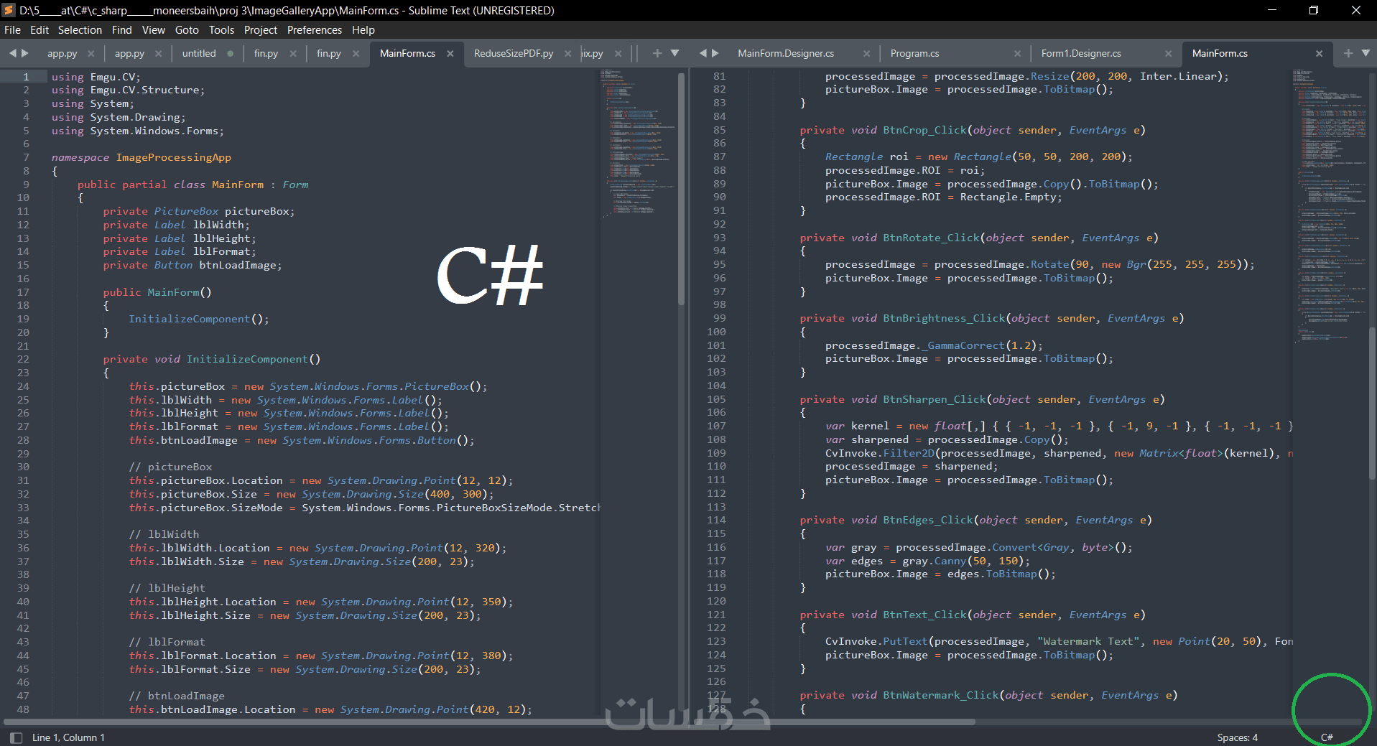The width and height of the screenshot is (1377, 746).
Task: Add a new tab in the Program.cs tab group
Action: [1348, 53]
